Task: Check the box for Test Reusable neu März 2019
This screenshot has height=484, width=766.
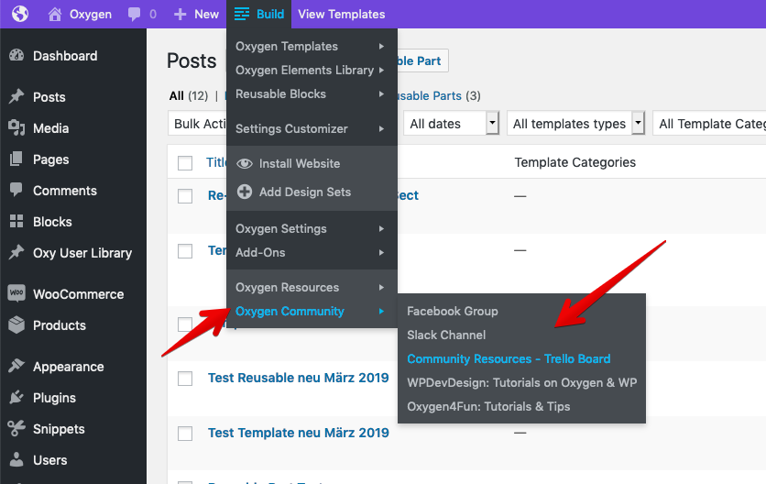Action: tap(185, 379)
